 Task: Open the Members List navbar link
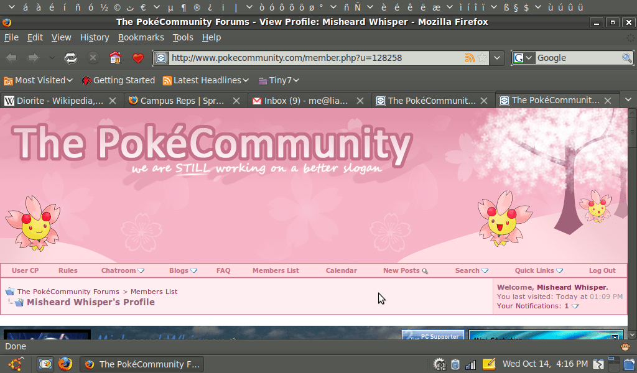tap(276, 270)
